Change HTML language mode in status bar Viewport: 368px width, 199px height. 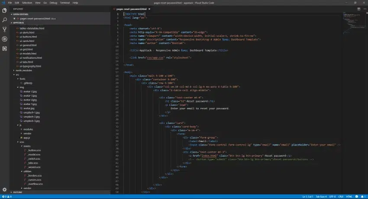tap(349, 197)
